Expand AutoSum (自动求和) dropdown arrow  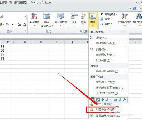116,14
